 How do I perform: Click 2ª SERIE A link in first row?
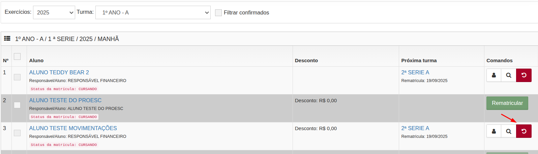(415, 72)
